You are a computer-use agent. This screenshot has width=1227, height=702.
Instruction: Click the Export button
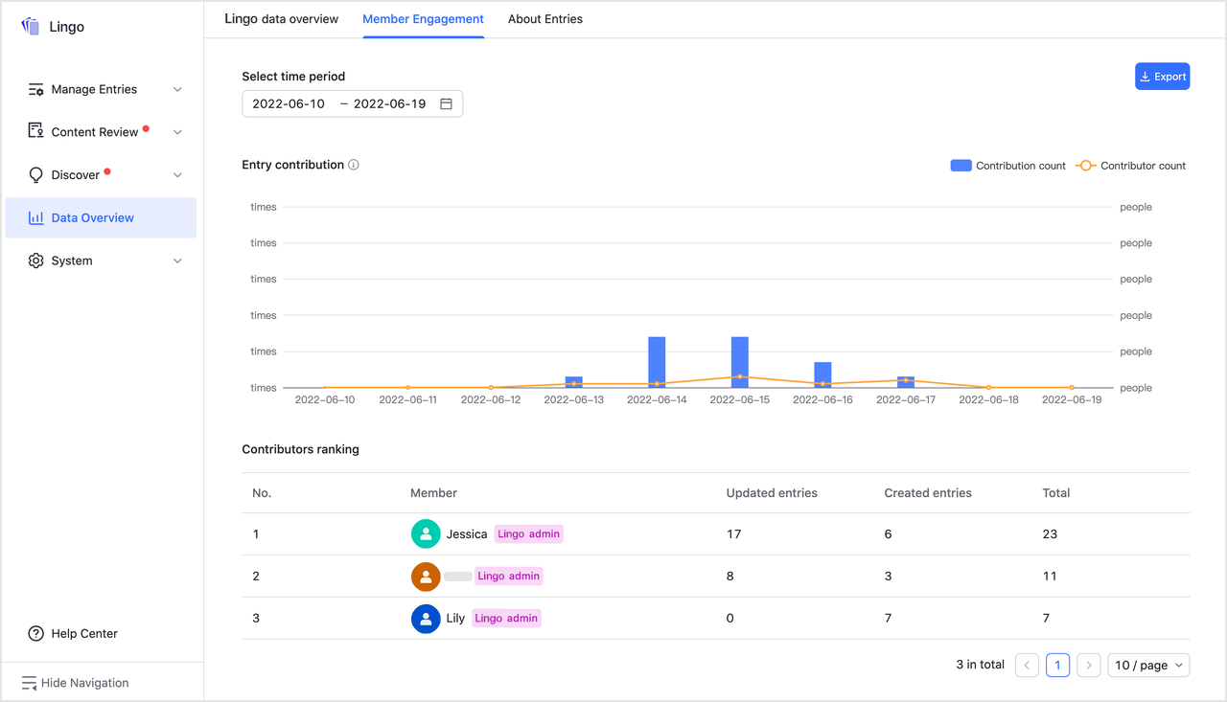pos(1162,76)
